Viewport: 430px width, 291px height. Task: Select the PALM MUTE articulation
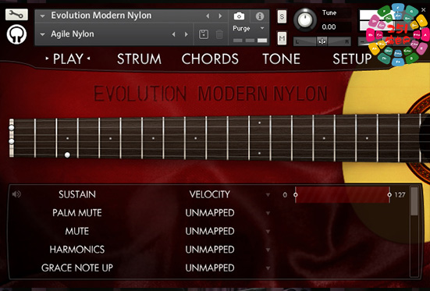pos(77,212)
